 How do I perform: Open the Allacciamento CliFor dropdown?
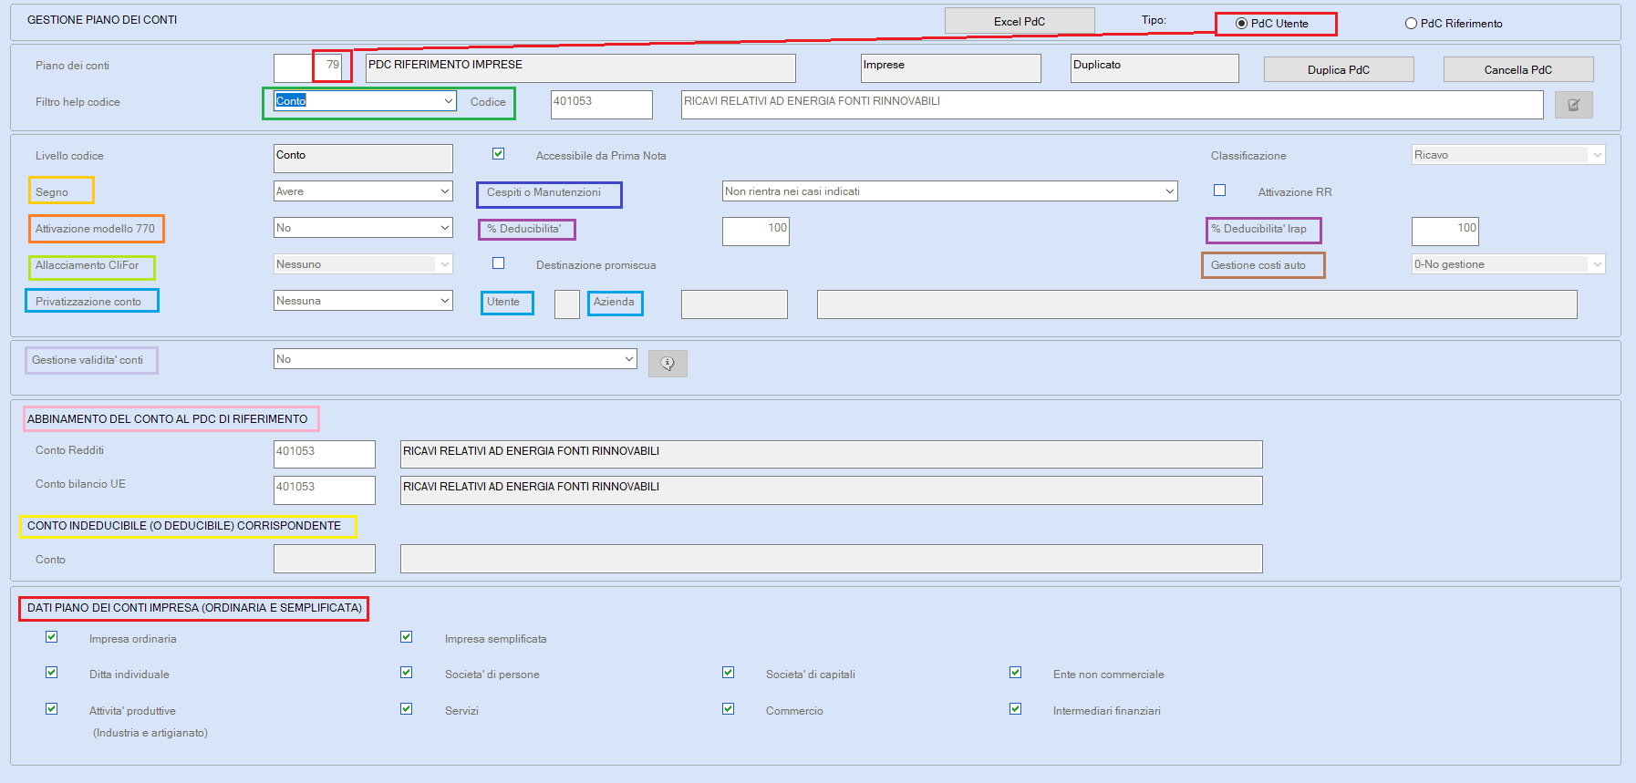click(363, 264)
